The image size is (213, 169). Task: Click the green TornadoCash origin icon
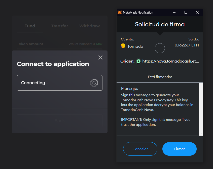(138, 61)
